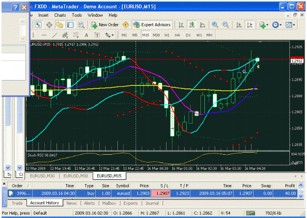The image size is (307, 218).
Task: Open the chart templates dropdown
Action: [x=290, y=25]
